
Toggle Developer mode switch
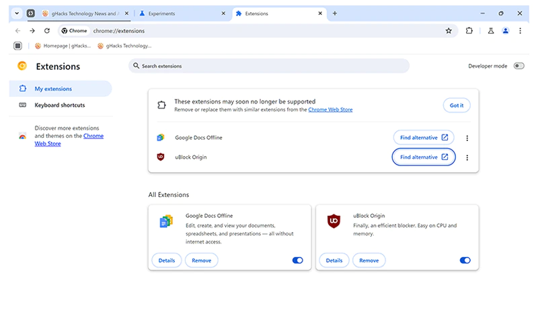coord(518,66)
